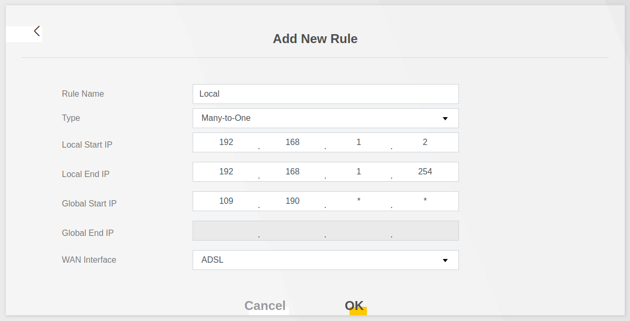Click Local Start IP third octet field
Image resolution: width=630 pixels, height=321 pixels.
pyautogui.click(x=359, y=142)
